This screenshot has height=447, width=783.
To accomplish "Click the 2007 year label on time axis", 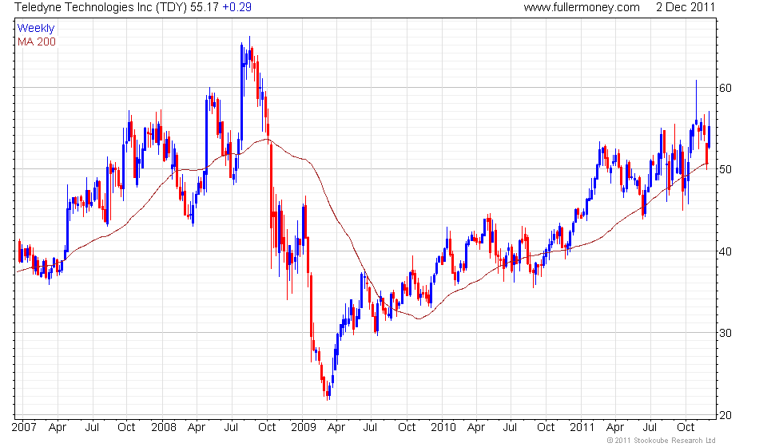I will pyautogui.click(x=24, y=428).
